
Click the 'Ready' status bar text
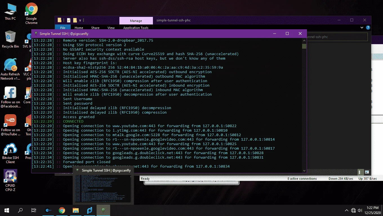click(145, 179)
